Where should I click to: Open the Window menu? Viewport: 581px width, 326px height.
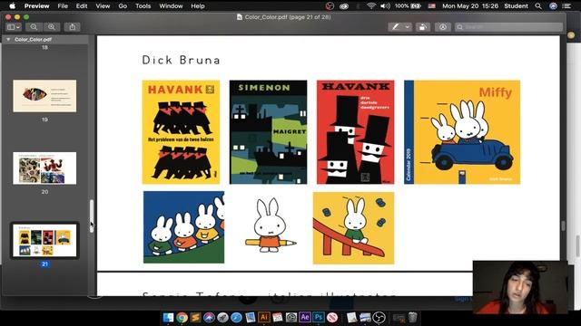point(171,6)
